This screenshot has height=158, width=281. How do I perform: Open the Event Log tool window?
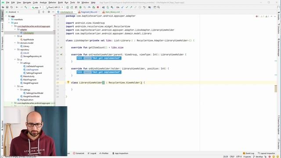[249, 153]
